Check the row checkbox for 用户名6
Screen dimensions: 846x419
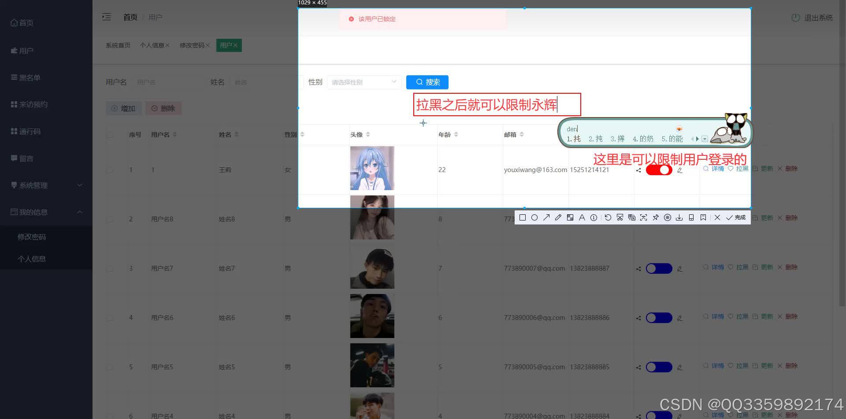coord(110,318)
